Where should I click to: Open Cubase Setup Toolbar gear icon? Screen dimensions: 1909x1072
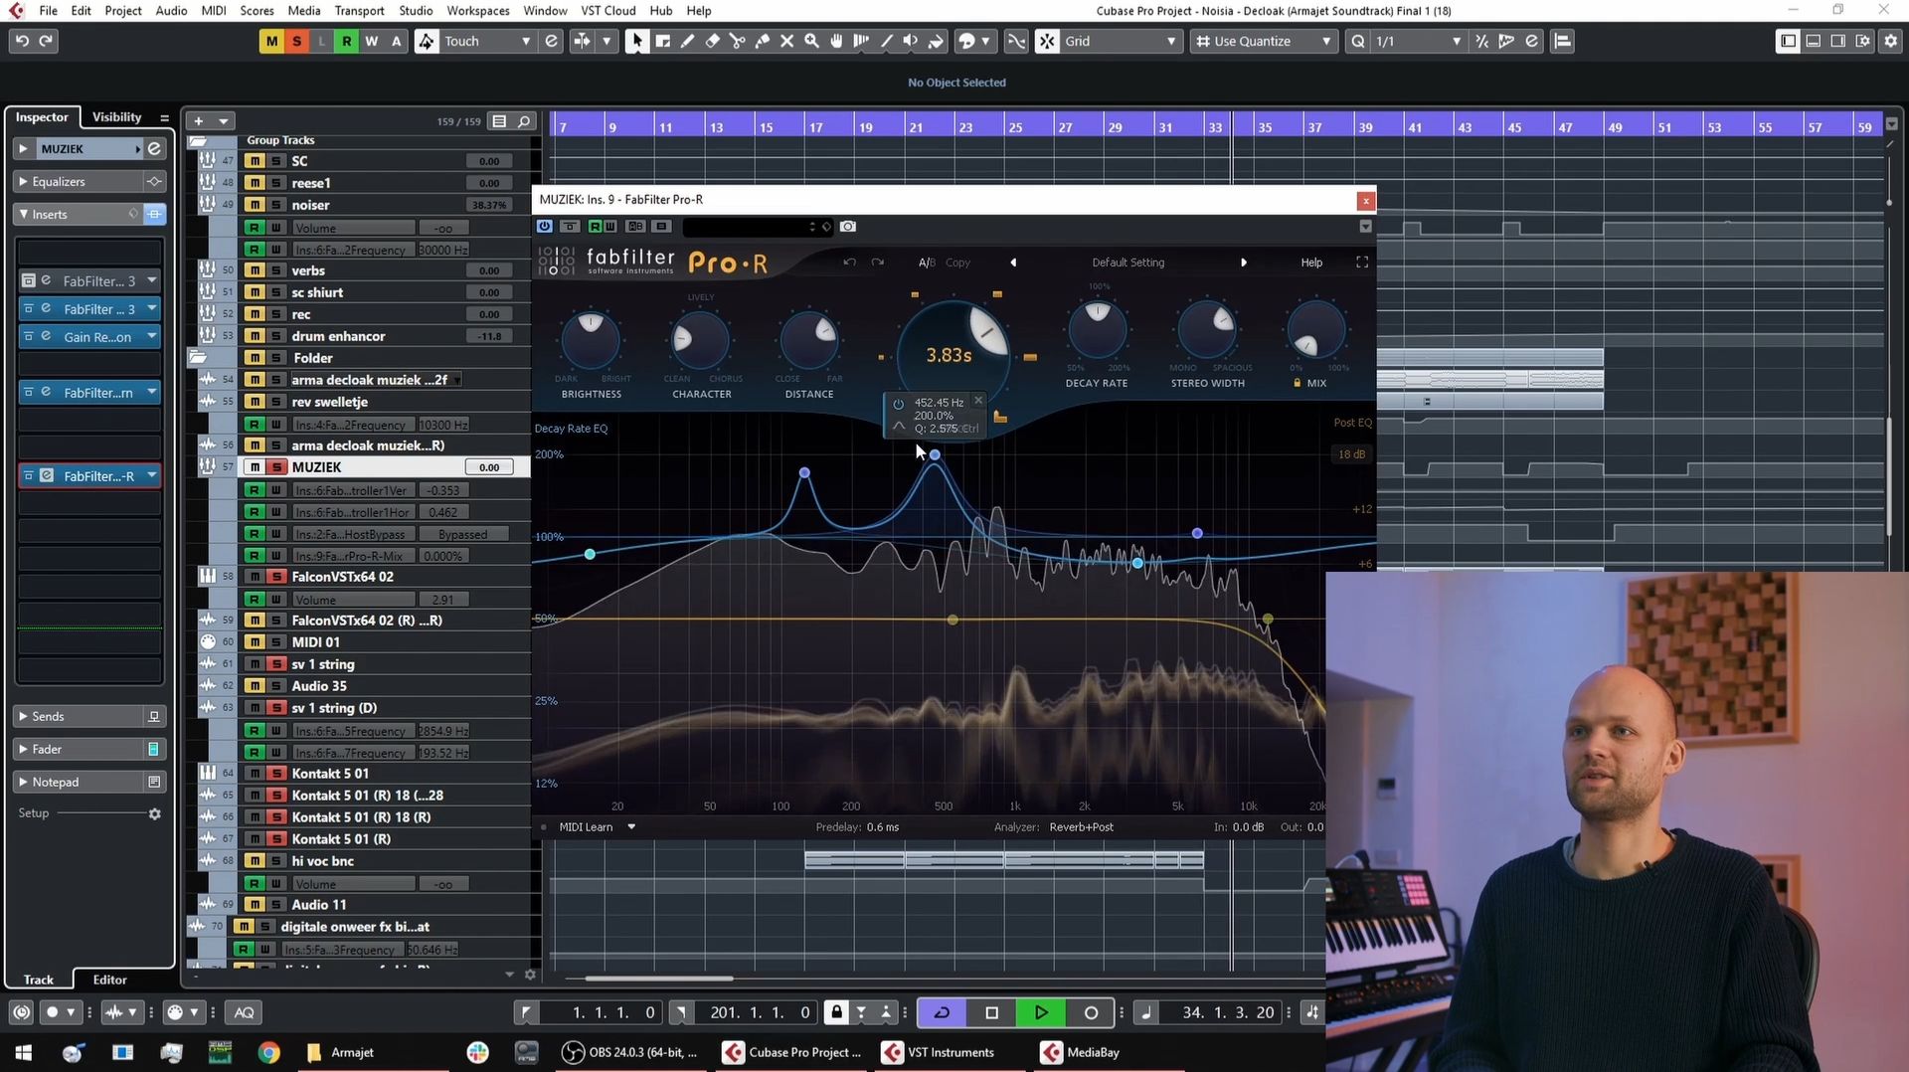click(x=1890, y=41)
